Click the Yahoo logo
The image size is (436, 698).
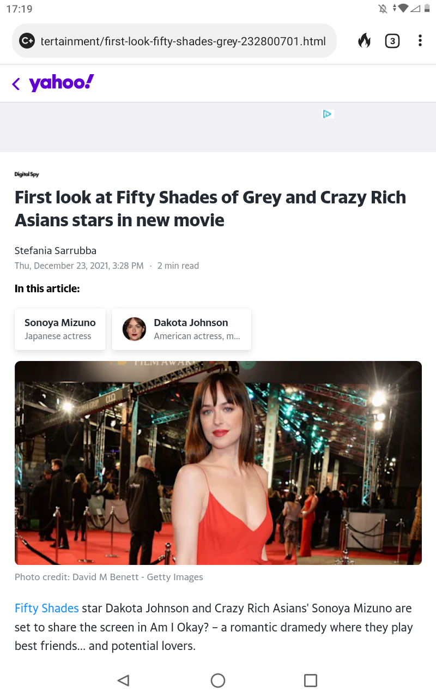[62, 82]
